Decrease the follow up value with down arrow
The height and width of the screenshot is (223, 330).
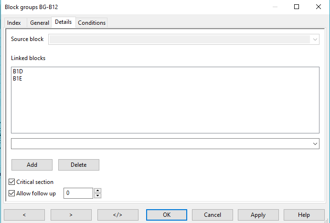pos(98,196)
